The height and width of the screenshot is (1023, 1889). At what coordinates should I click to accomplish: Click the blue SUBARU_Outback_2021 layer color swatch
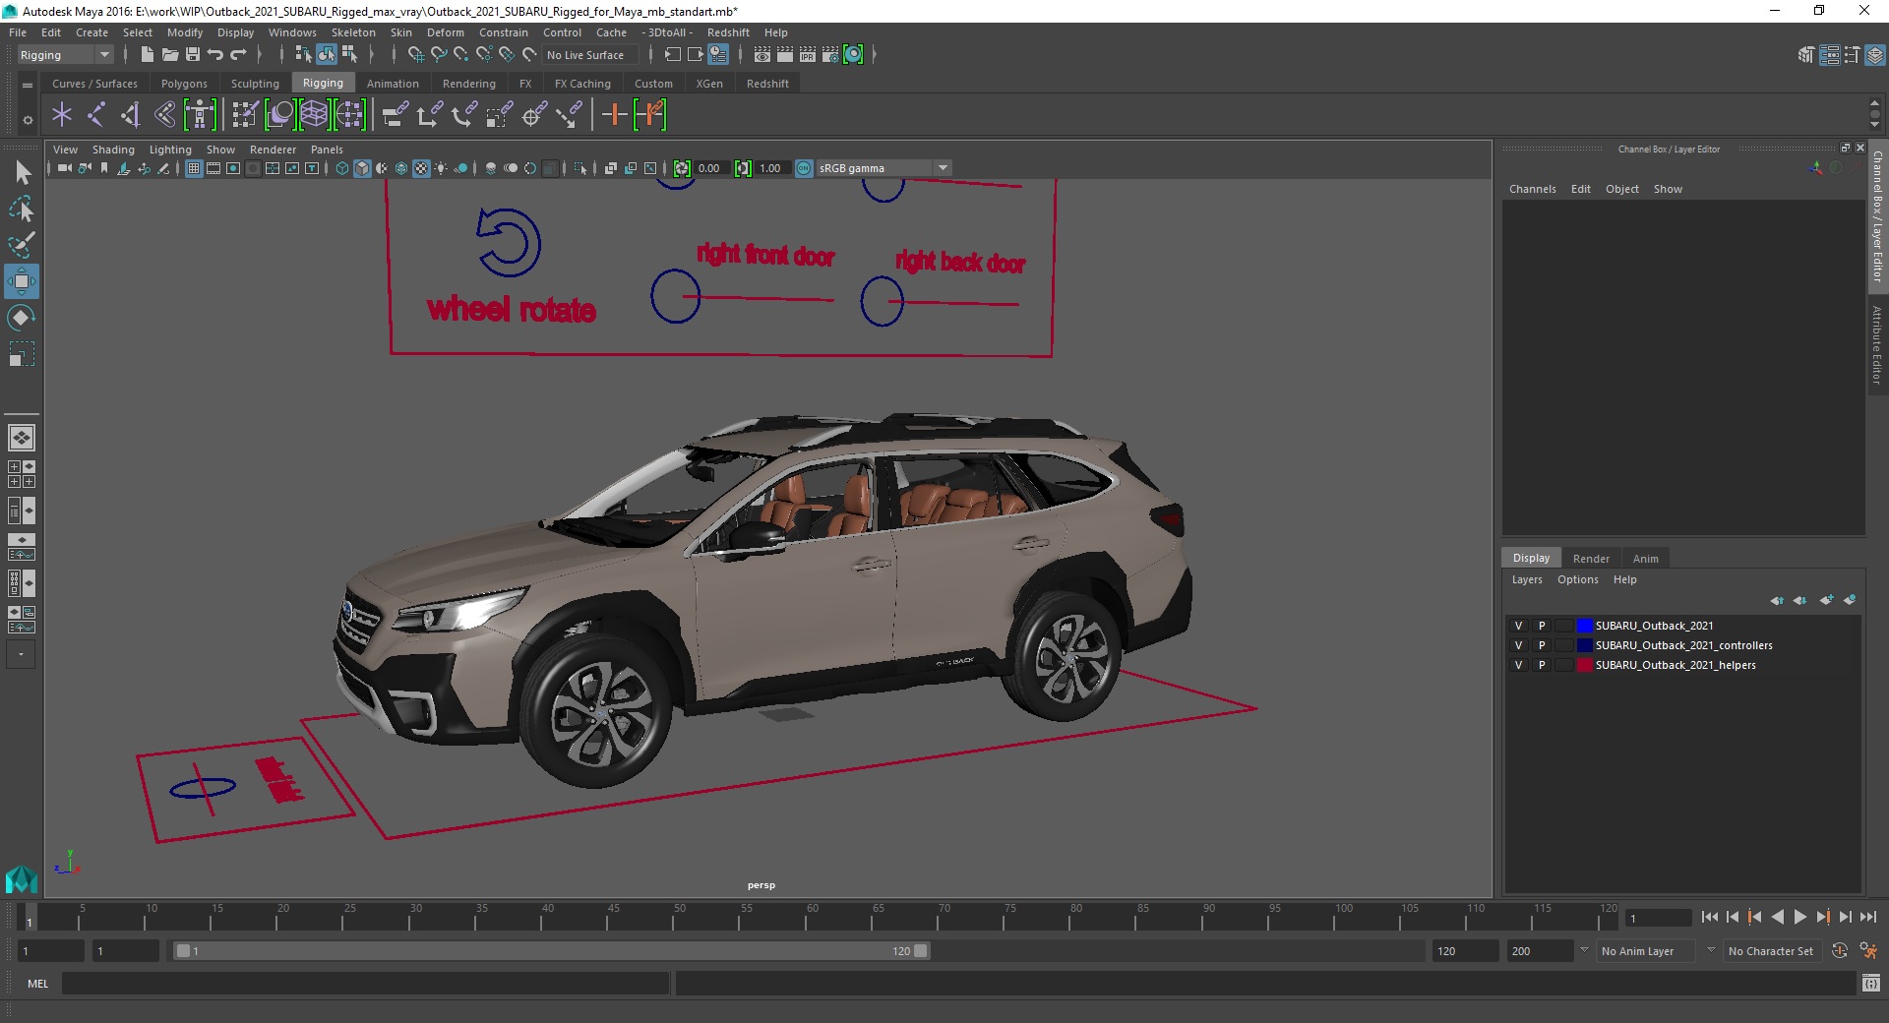pyautogui.click(x=1584, y=626)
